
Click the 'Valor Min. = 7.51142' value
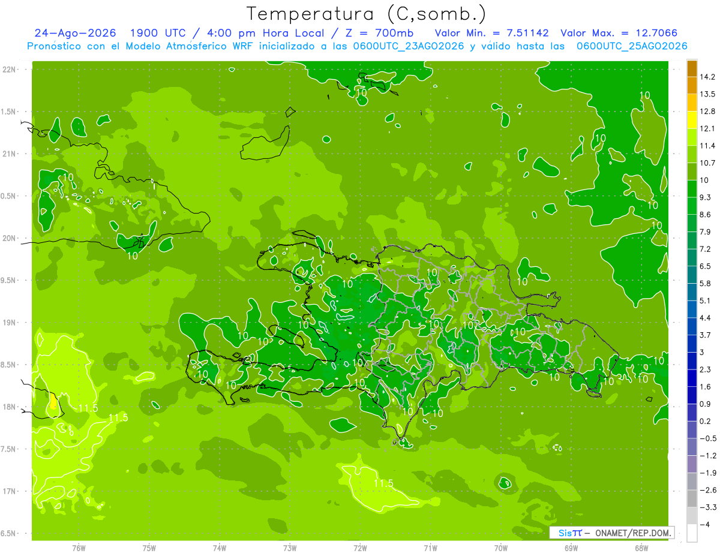(x=491, y=33)
